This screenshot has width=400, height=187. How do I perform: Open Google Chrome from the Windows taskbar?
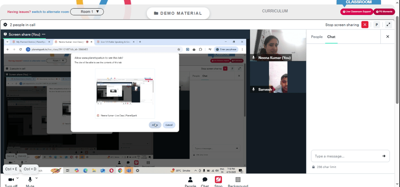[x=120, y=171]
